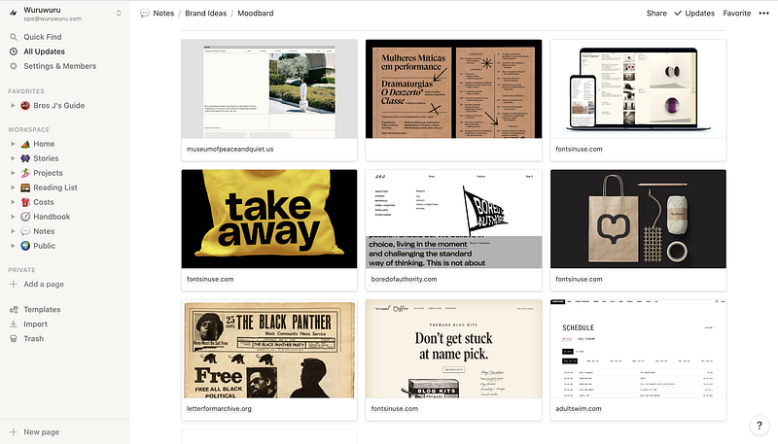Click the Notes speech bubble icon in sidebar
778x444 pixels.
click(25, 231)
